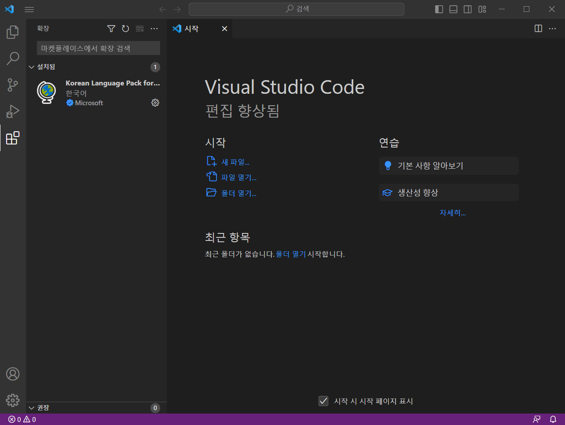Screen dimensions: 565x425
Task: Maximize the VS Code window
Action: click(527, 9)
